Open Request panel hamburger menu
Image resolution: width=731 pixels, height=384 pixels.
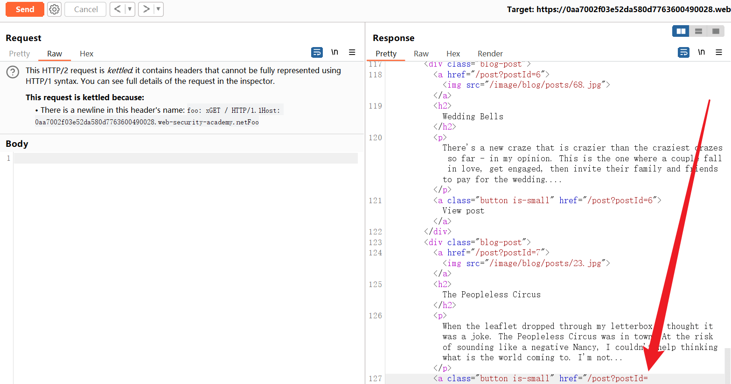point(352,52)
